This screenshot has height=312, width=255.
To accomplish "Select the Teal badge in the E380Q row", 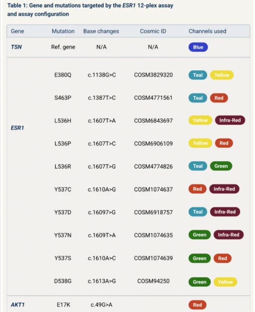I will [x=198, y=75].
